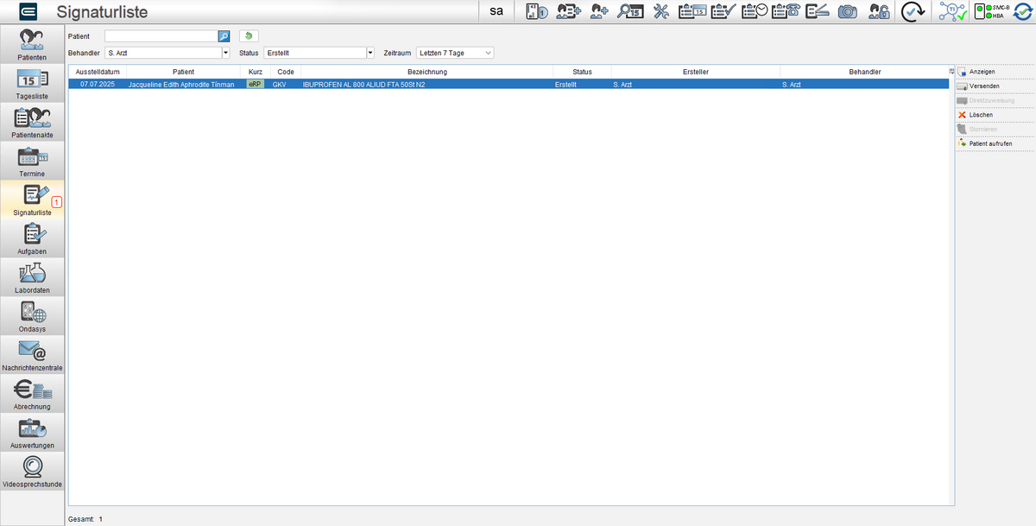Click patient name Jacqueline Edith Aphrodite Tinman
This screenshot has height=526, width=1036.
(181, 85)
